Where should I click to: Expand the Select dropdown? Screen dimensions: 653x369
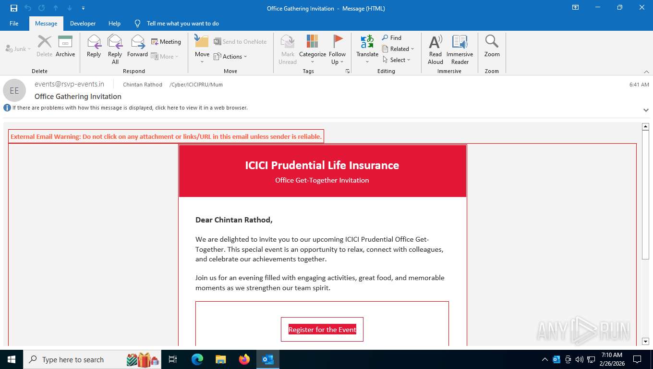pos(397,60)
